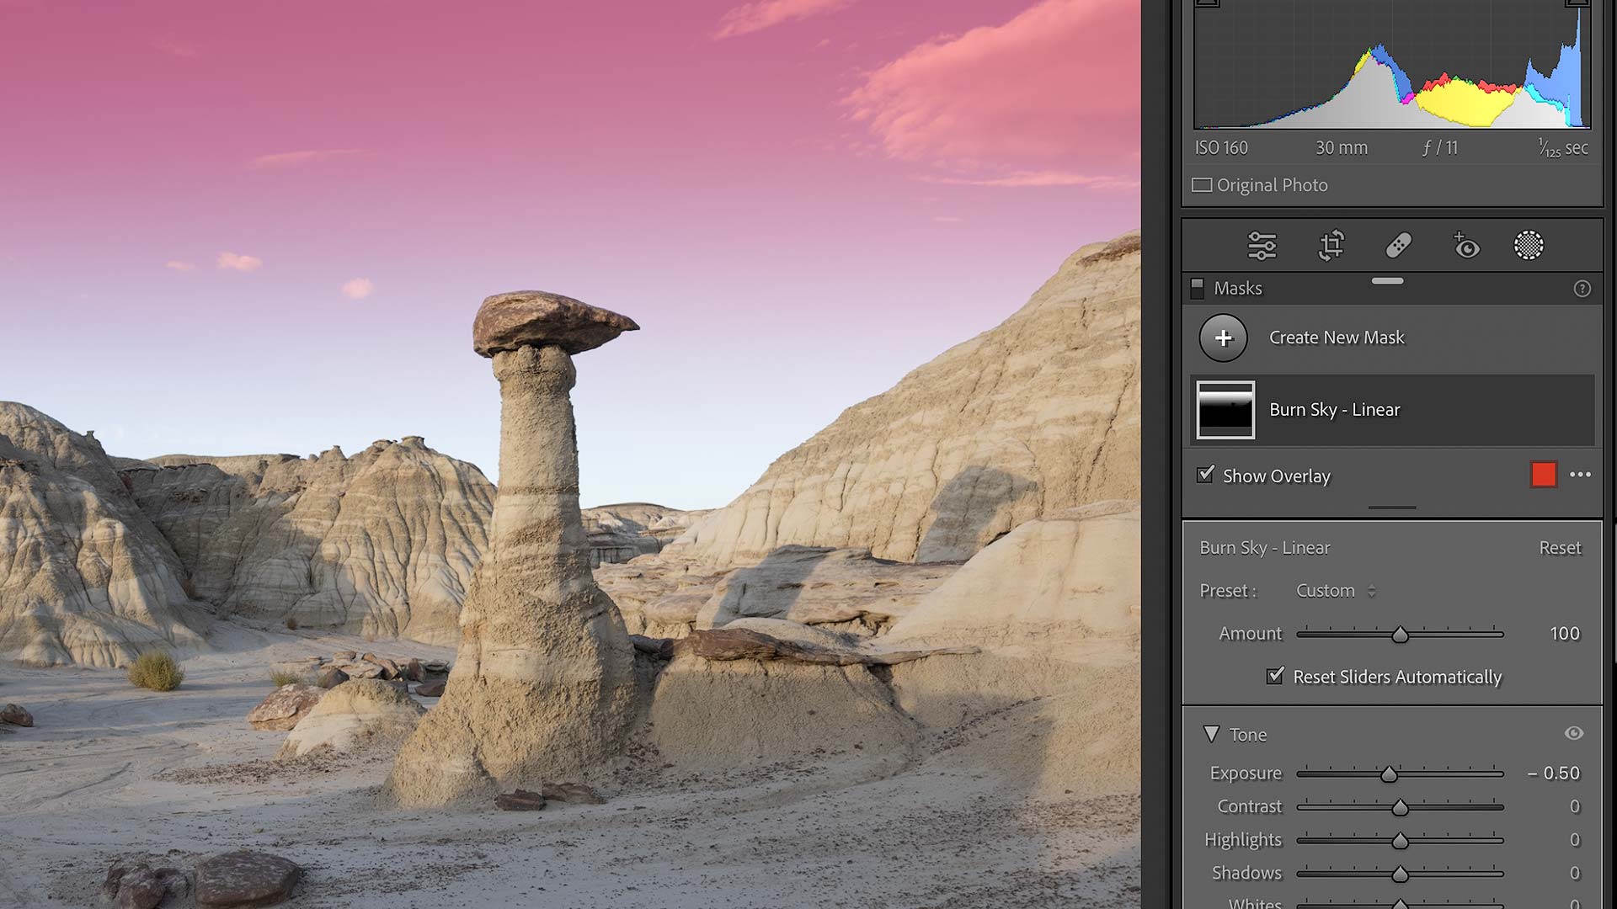Image resolution: width=1617 pixels, height=909 pixels.
Task: Open the Masking tools panel
Action: 1530,245
